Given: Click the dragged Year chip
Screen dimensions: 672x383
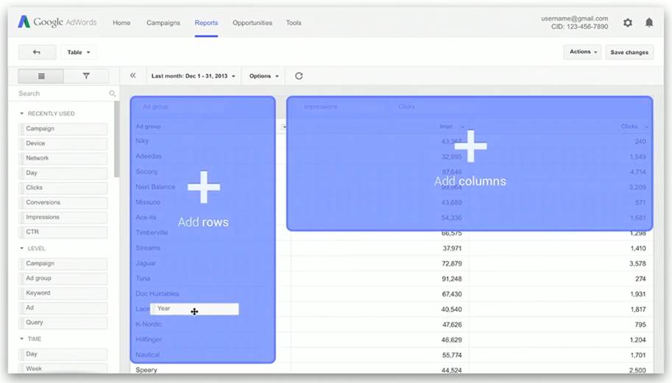Looking at the screenshot, I should (194, 309).
